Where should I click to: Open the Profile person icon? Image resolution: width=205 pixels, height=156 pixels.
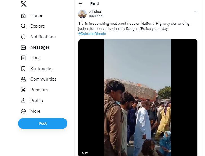pyautogui.click(x=23, y=101)
